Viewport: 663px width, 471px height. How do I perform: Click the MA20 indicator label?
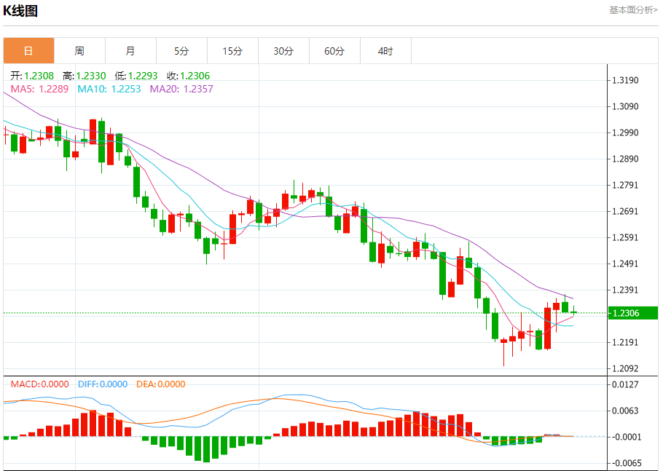click(182, 89)
